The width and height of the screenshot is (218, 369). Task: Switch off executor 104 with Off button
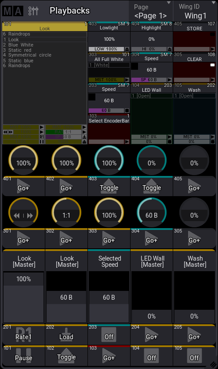point(152,355)
